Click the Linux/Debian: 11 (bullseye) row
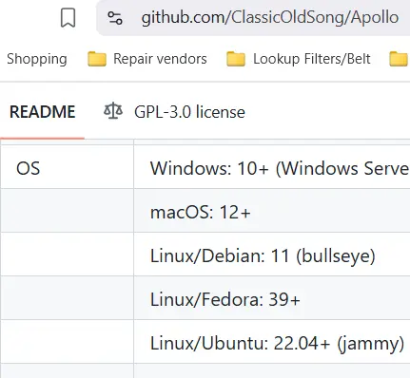410x378 pixels. (272, 255)
